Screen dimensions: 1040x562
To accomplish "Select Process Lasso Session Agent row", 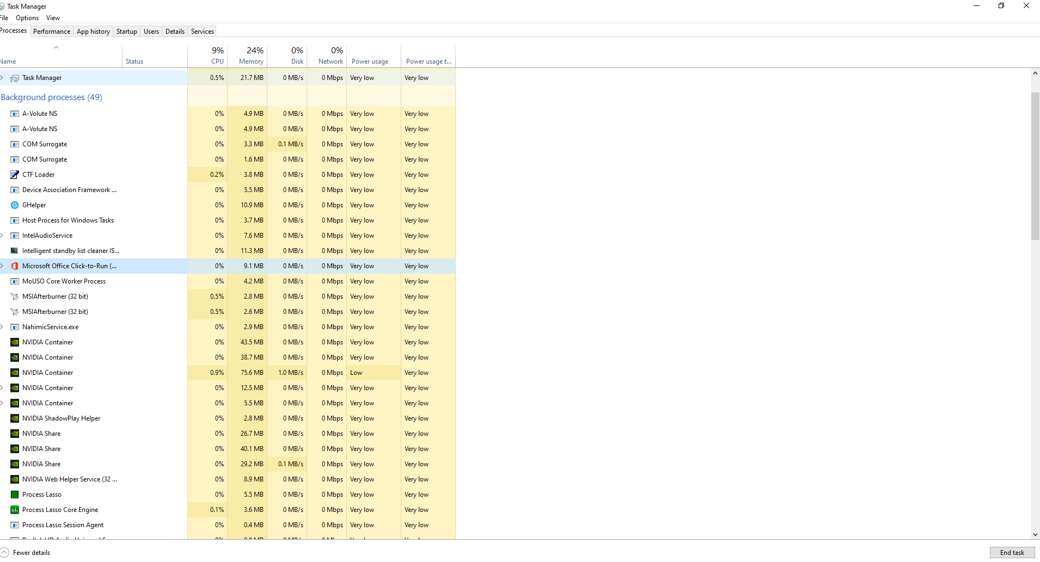I will pos(228,525).
